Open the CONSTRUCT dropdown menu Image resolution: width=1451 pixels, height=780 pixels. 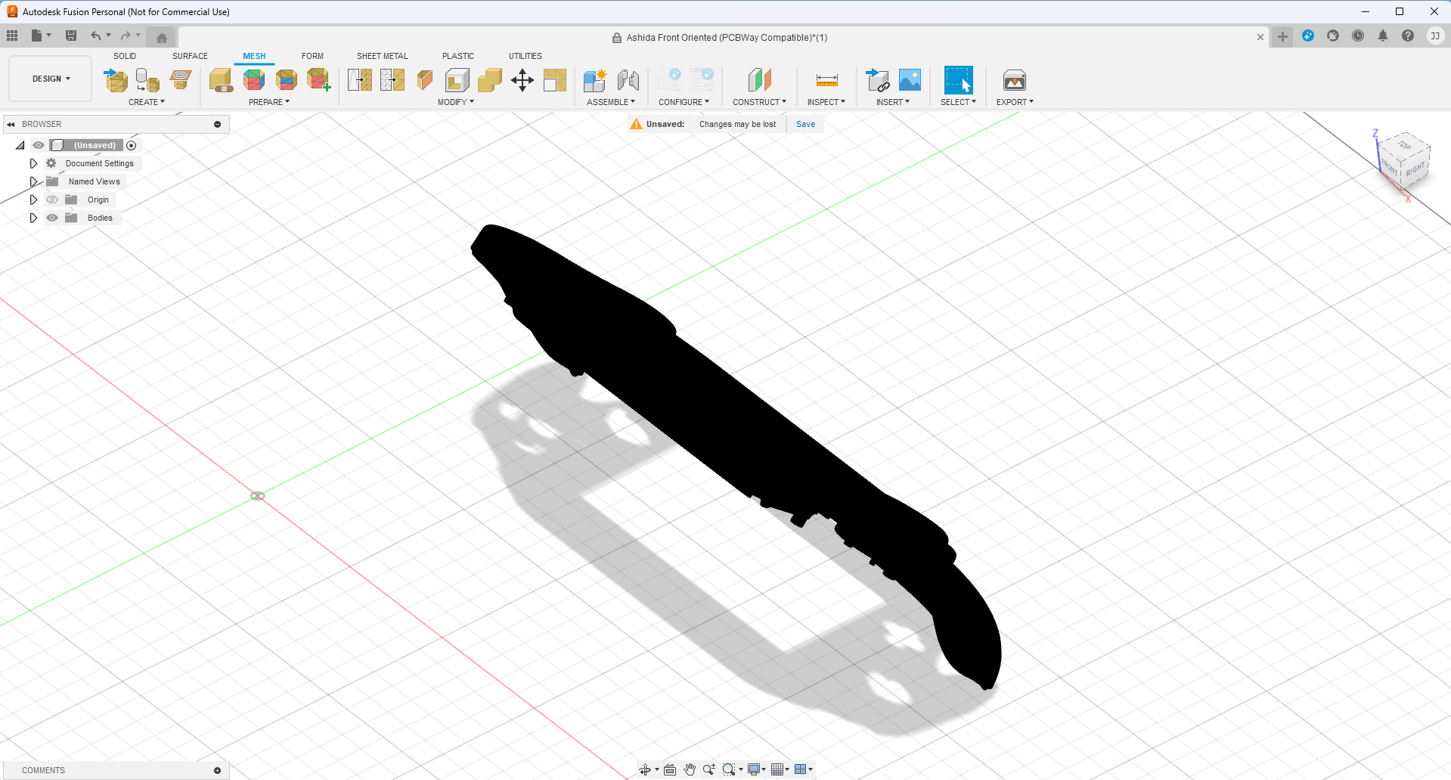click(x=759, y=102)
